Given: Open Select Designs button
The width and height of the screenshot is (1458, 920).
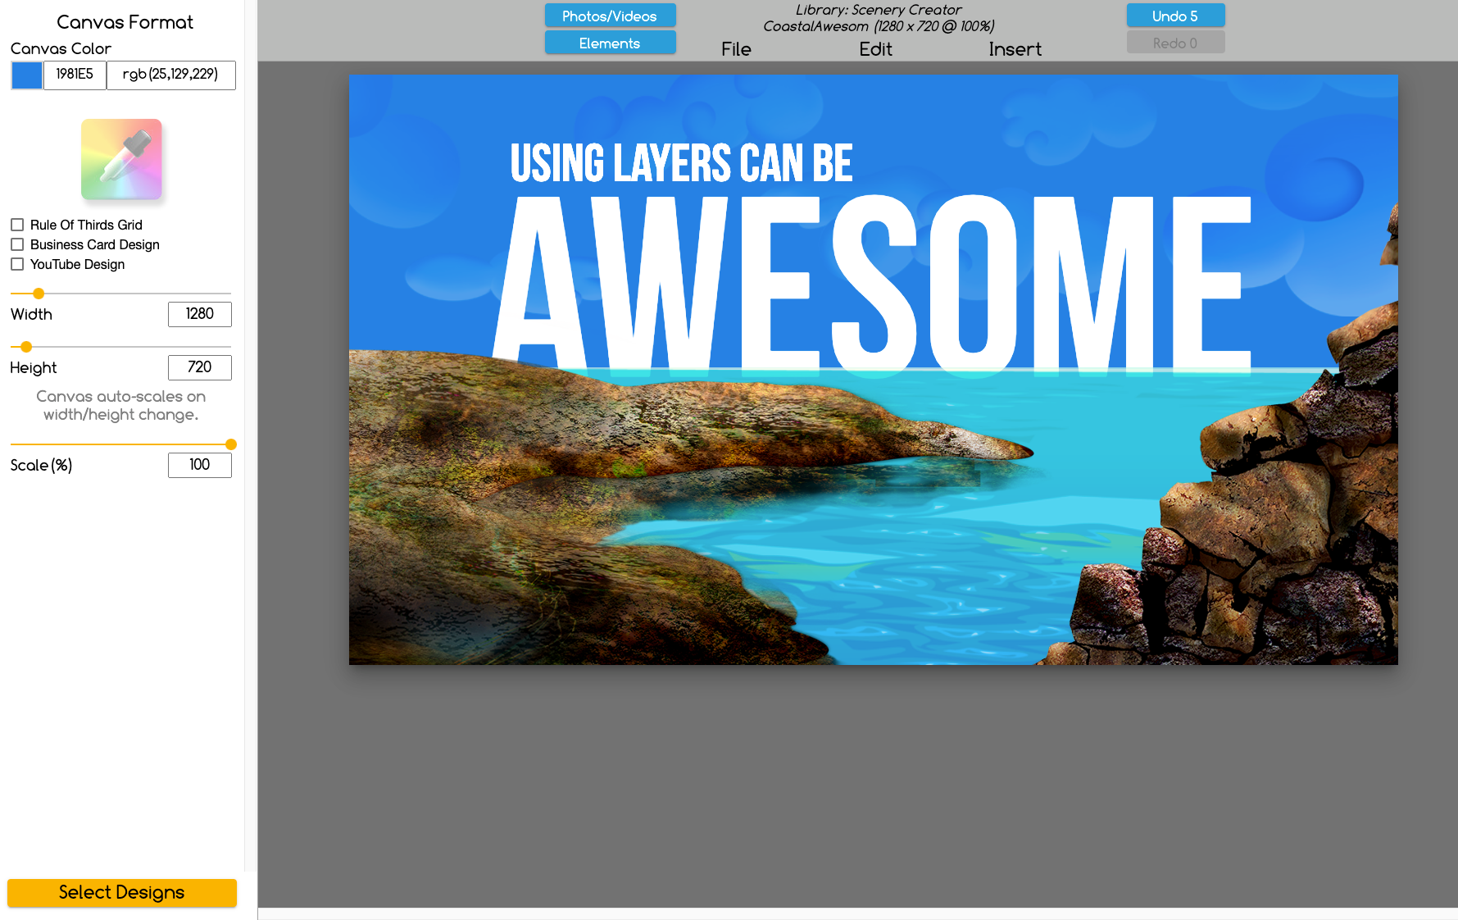Looking at the screenshot, I should point(122,892).
